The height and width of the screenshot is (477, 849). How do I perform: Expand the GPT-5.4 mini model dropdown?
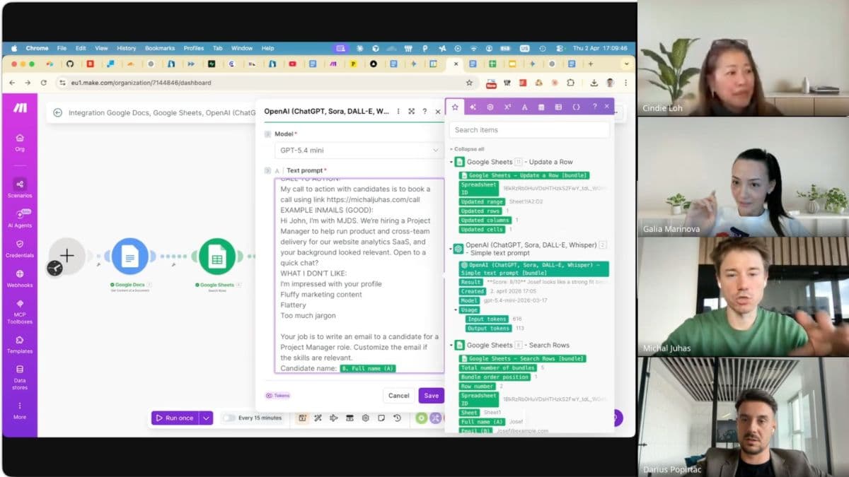tap(357, 151)
